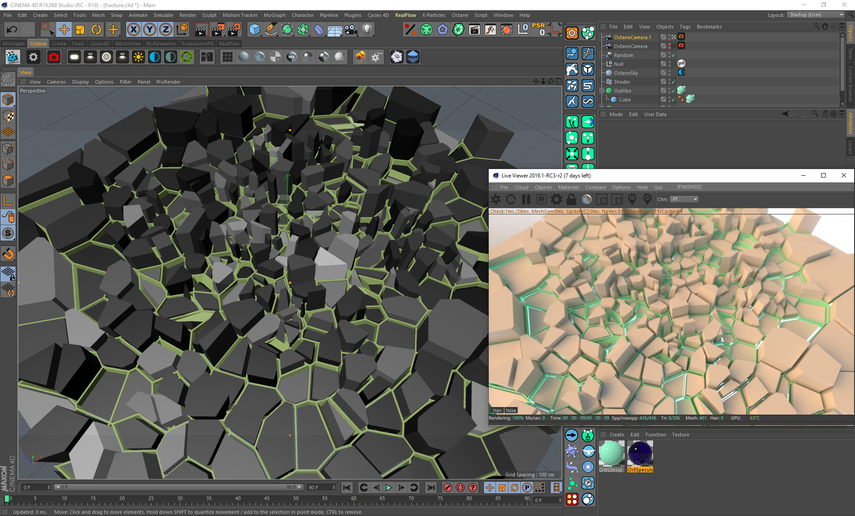Play the animation forward
The width and height of the screenshot is (855, 516).
click(389, 488)
